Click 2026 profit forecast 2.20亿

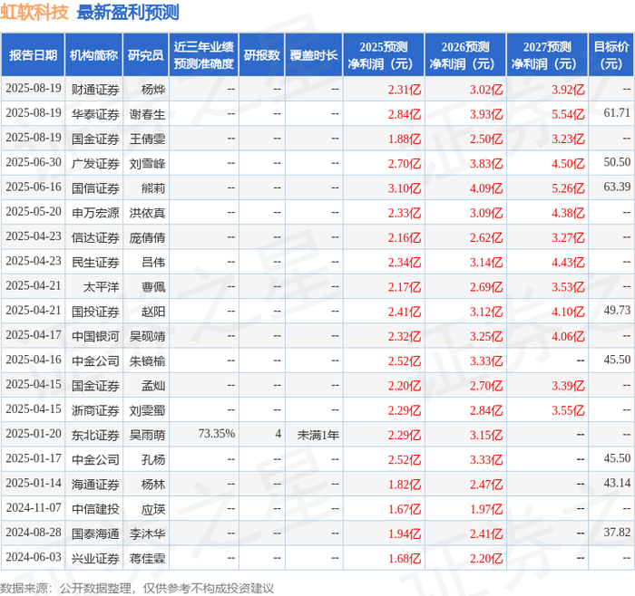(486, 558)
